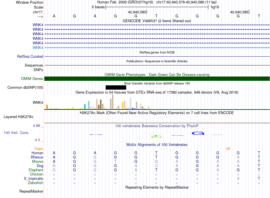Click the RefSeq genes from NCBI title

point(157,52)
